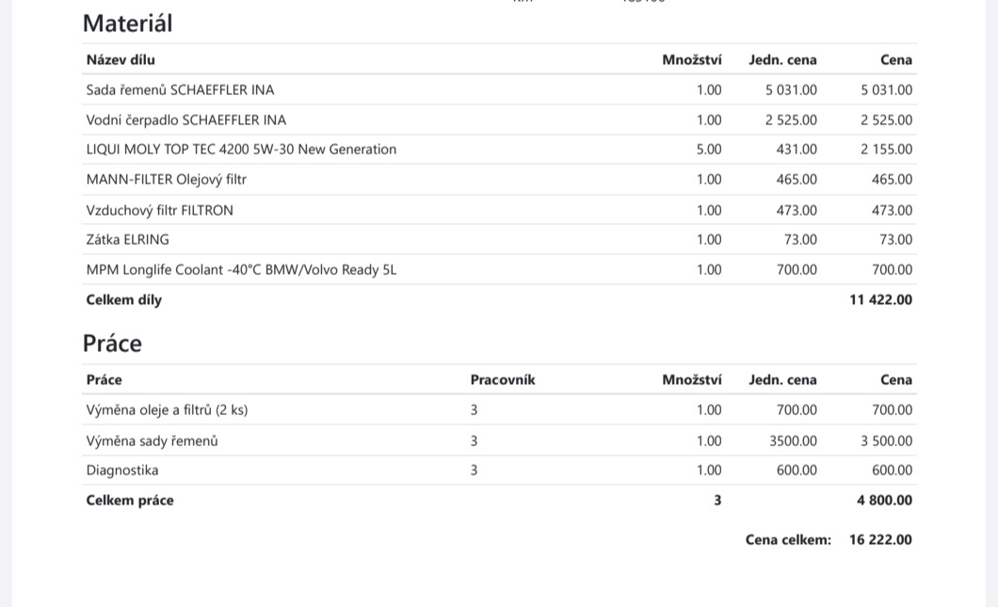998x607 pixels.
Task: Click the Celkem práce total 4 800.00
Action: coord(884,501)
